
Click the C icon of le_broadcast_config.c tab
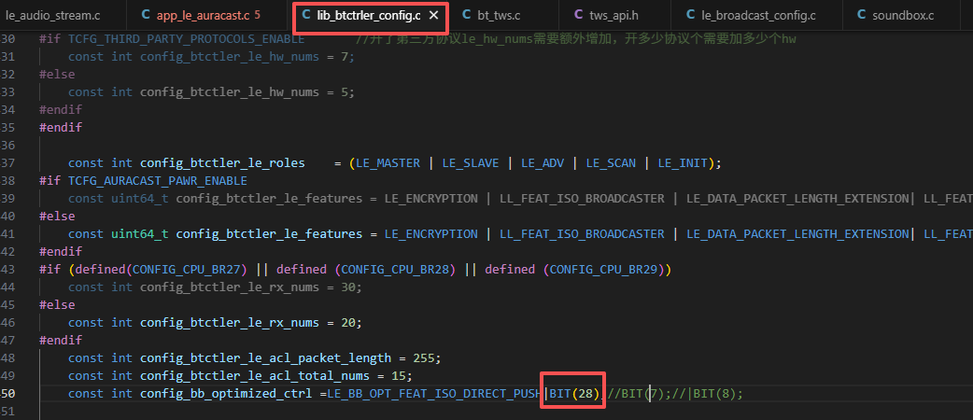pos(690,16)
